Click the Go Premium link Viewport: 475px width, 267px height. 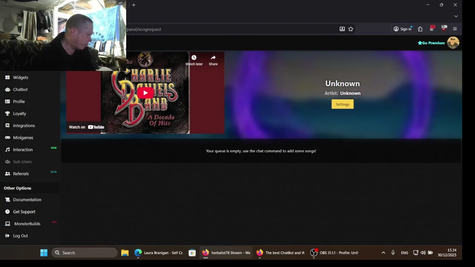point(431,43)
